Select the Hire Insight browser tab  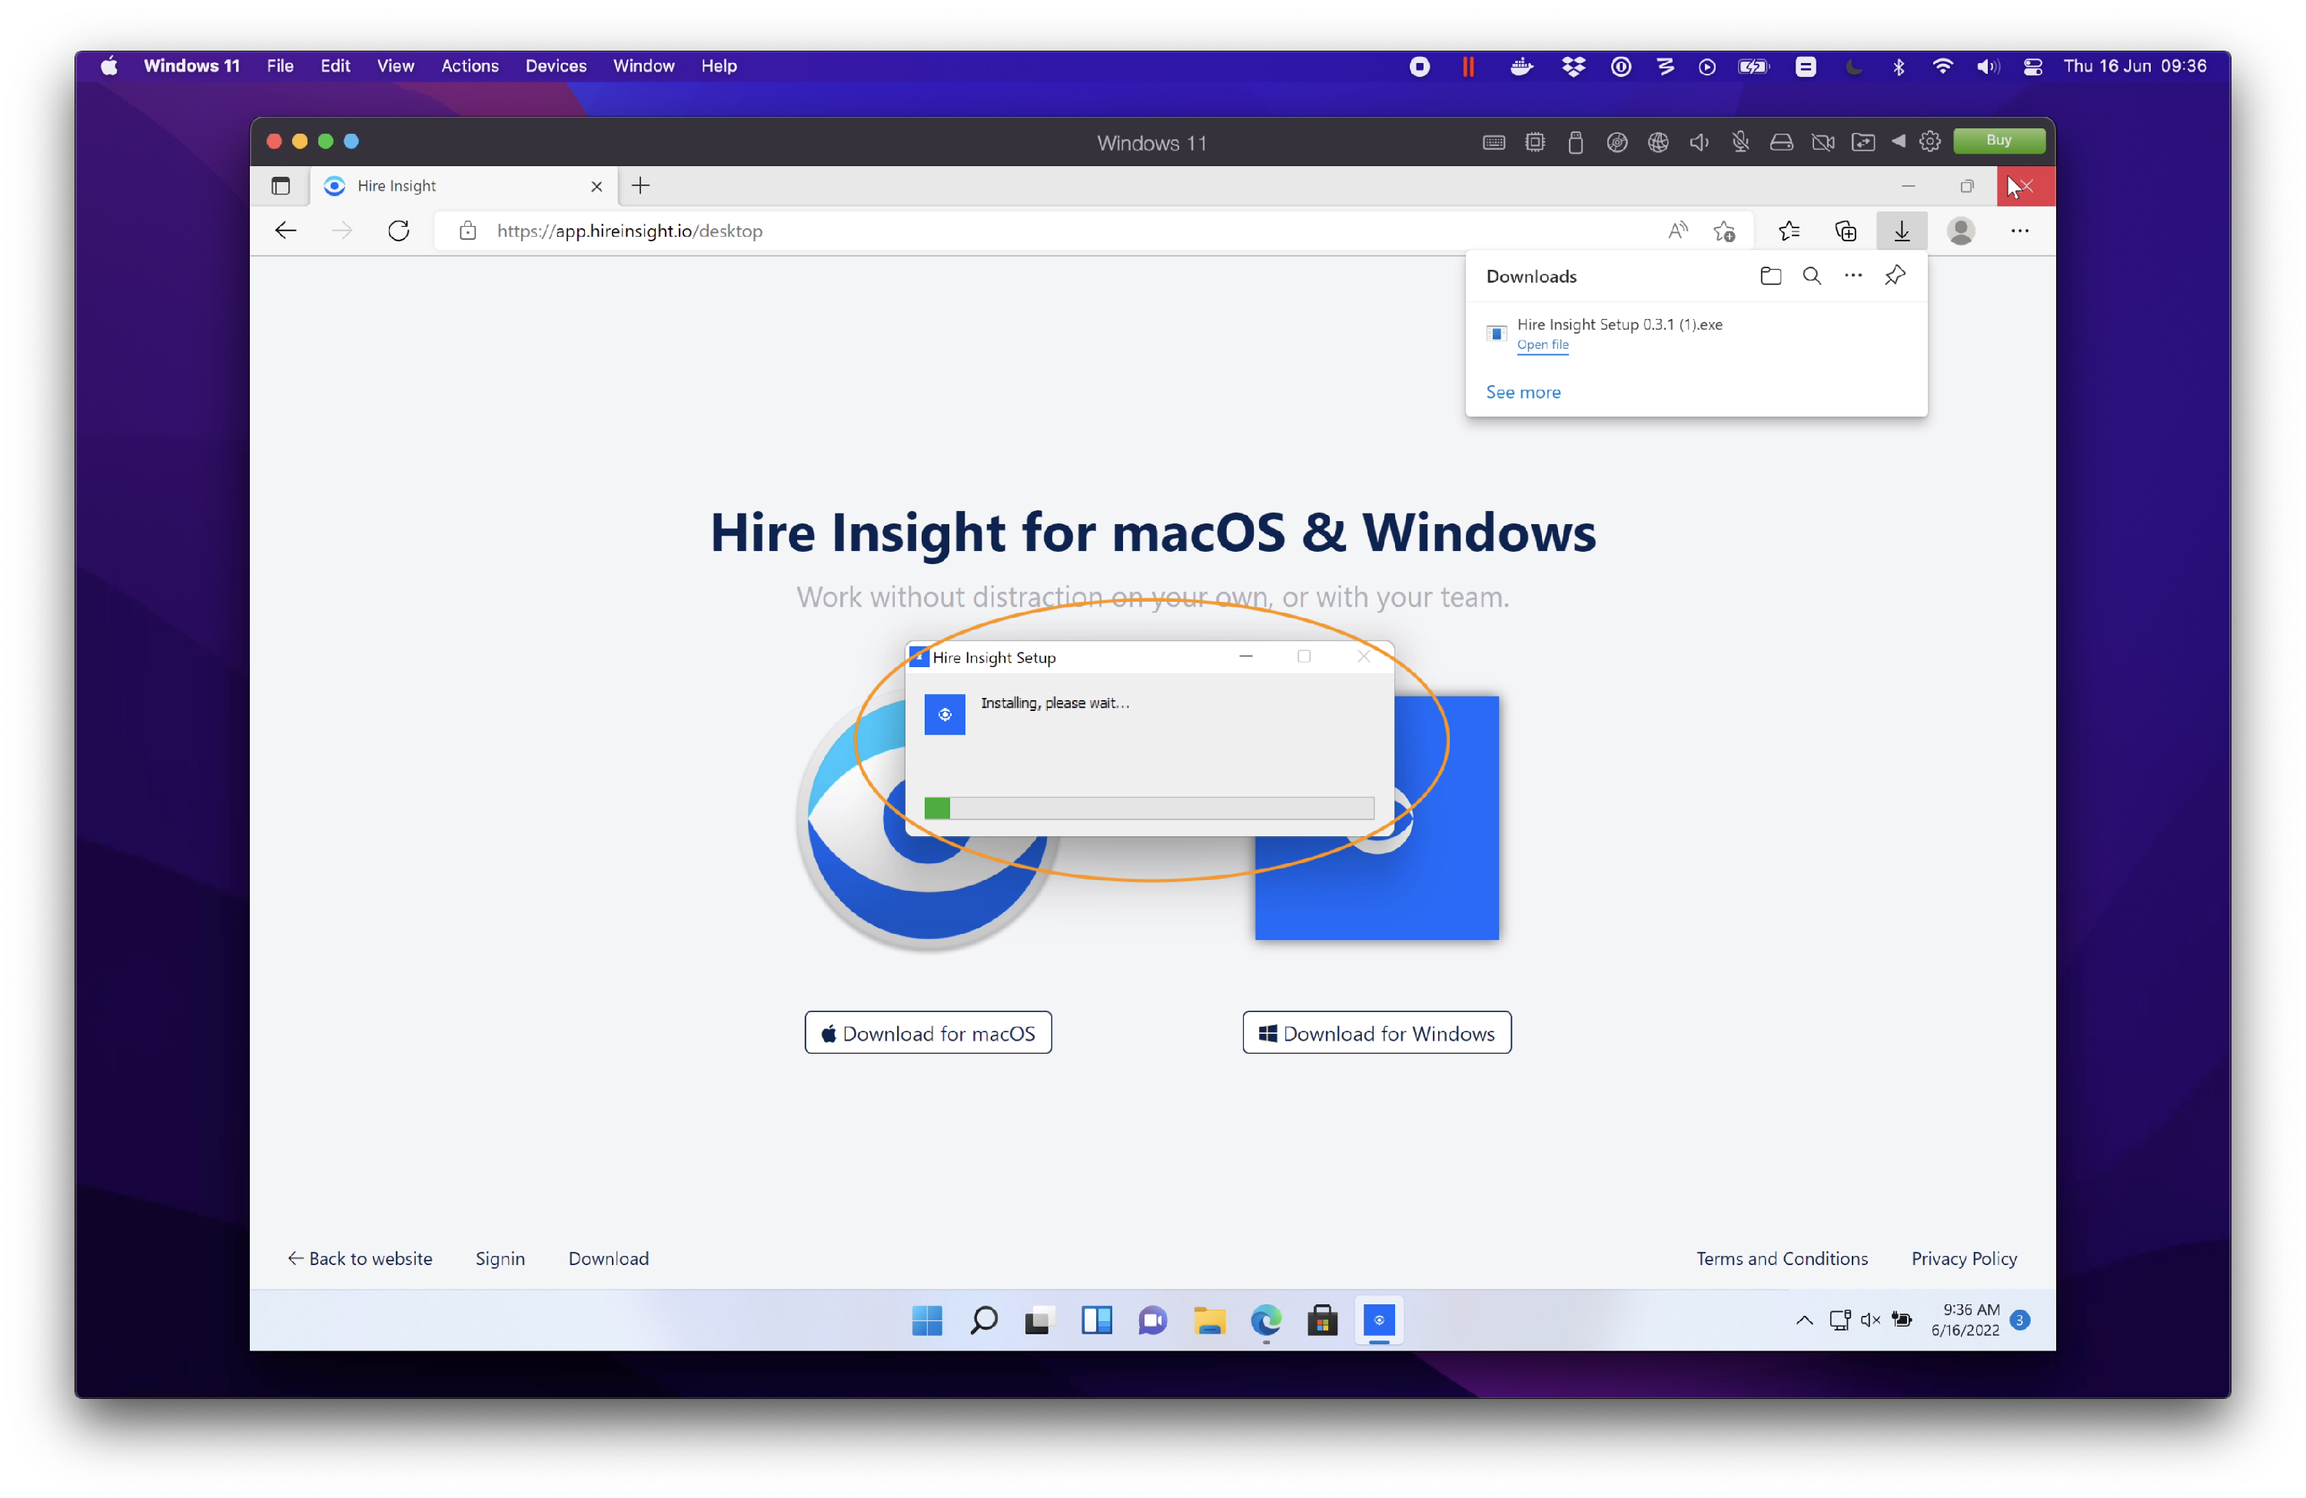click(397, 185)
